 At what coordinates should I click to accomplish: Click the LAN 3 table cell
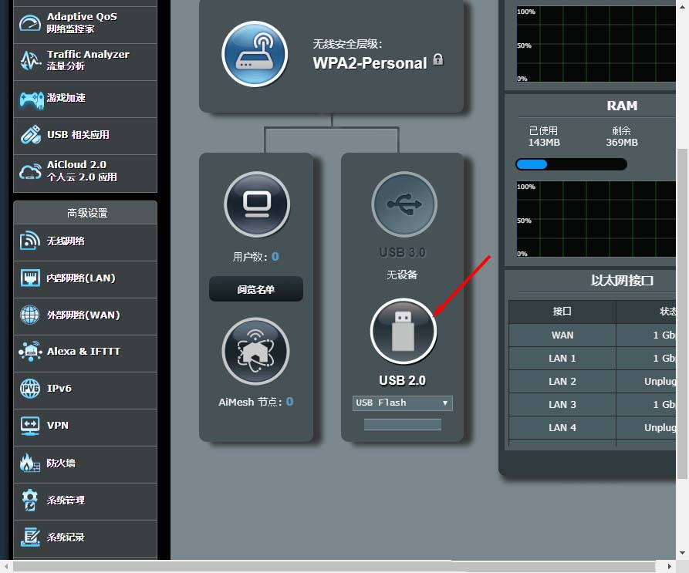pyautogui.click(x=562, y=404)
